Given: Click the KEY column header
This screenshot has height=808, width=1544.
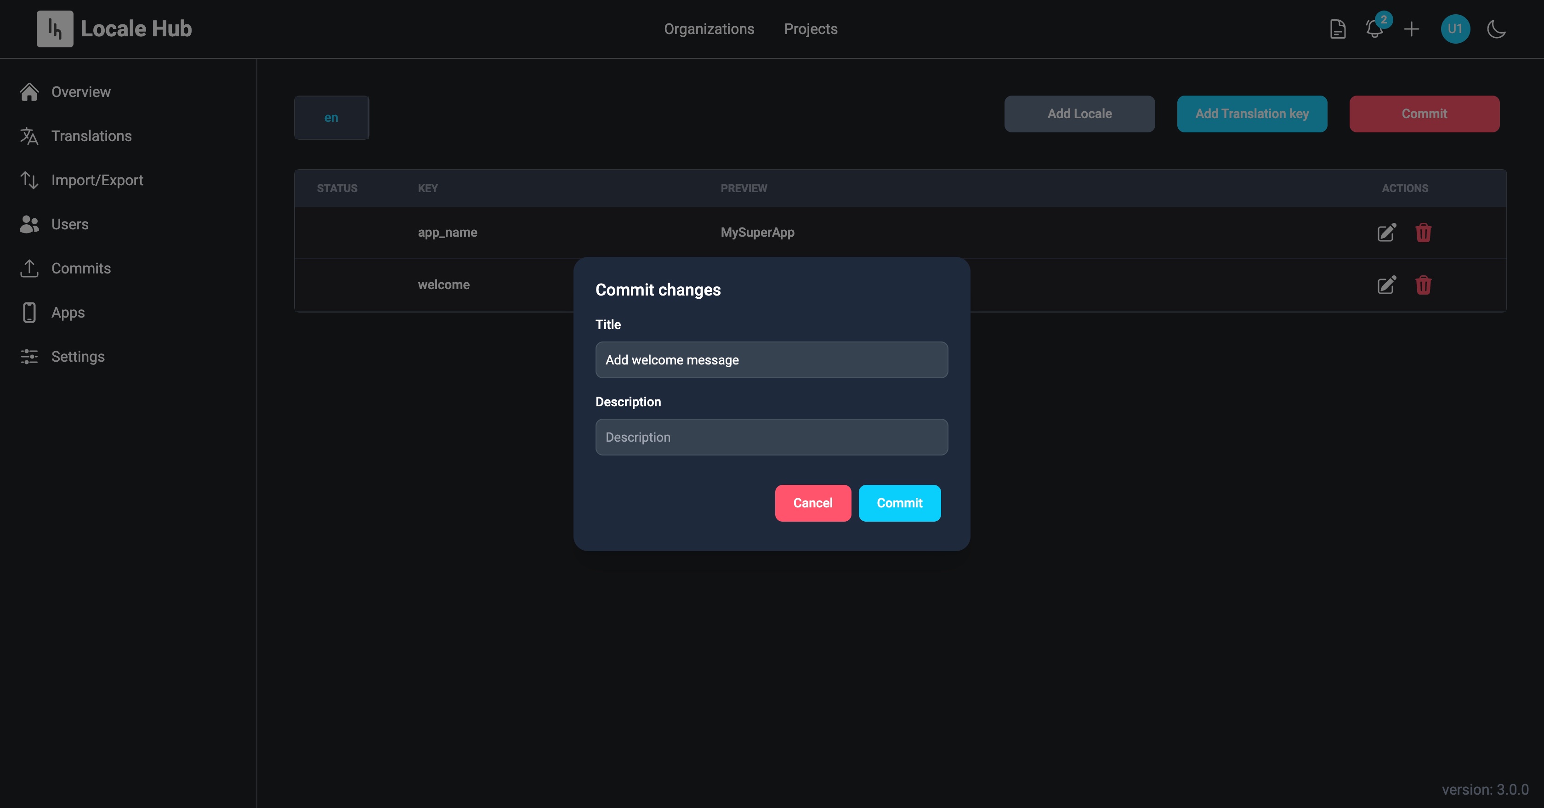Looking at the screenshot, I should pyautogui.click(x=427, y=188).
